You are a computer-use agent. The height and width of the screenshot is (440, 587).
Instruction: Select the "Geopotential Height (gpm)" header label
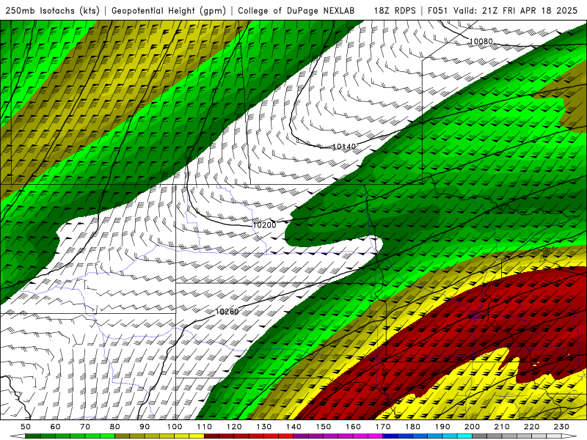[169, 11]
